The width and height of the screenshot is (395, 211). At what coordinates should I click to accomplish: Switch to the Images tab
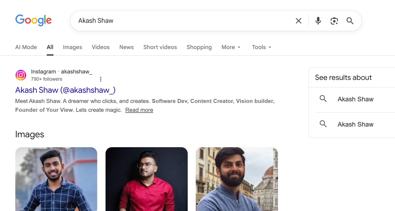(x=73, y=47)
